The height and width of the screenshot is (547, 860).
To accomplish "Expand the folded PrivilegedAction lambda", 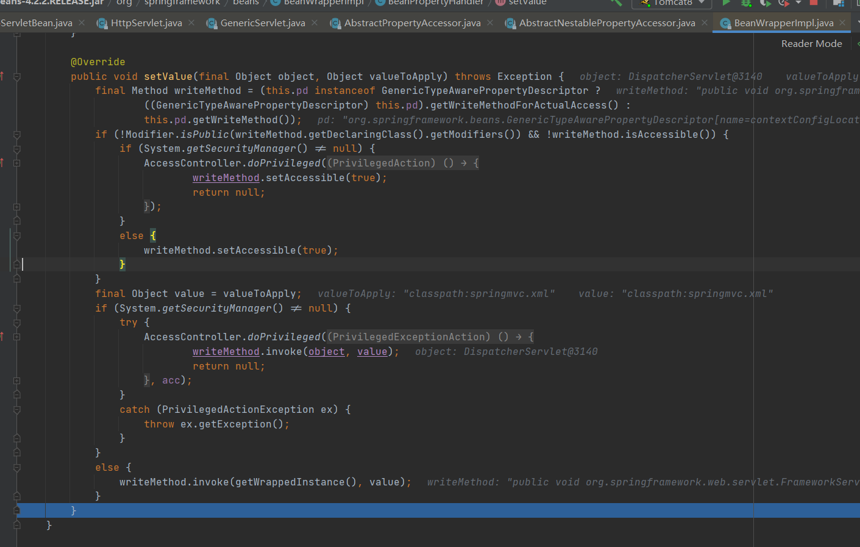I will tap(17, 163).
